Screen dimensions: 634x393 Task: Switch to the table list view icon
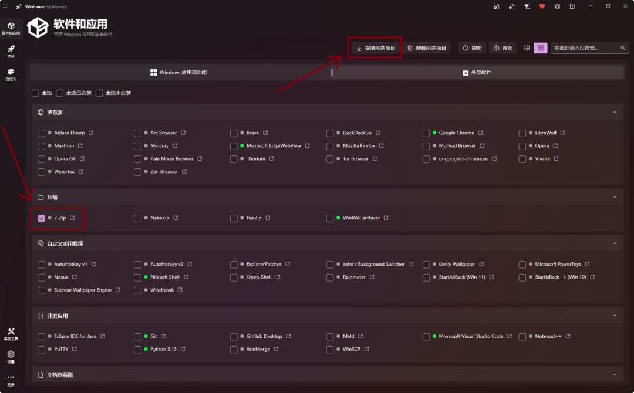coord(527,48)
